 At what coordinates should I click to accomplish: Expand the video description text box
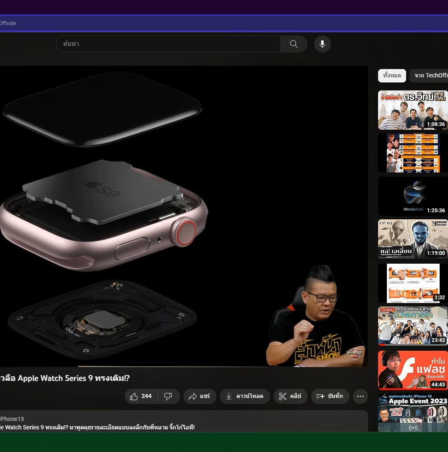(184, 421)
